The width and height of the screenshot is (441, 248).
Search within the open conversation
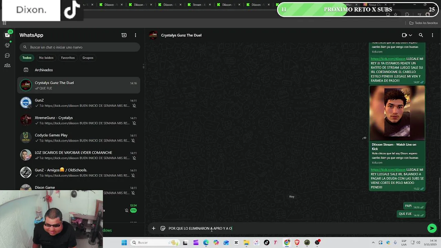point(421,35)
